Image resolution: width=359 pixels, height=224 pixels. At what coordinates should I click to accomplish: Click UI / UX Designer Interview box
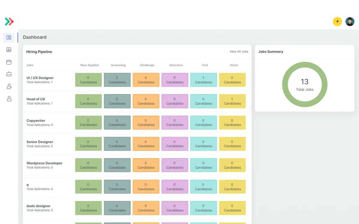[x=175, y=80]
